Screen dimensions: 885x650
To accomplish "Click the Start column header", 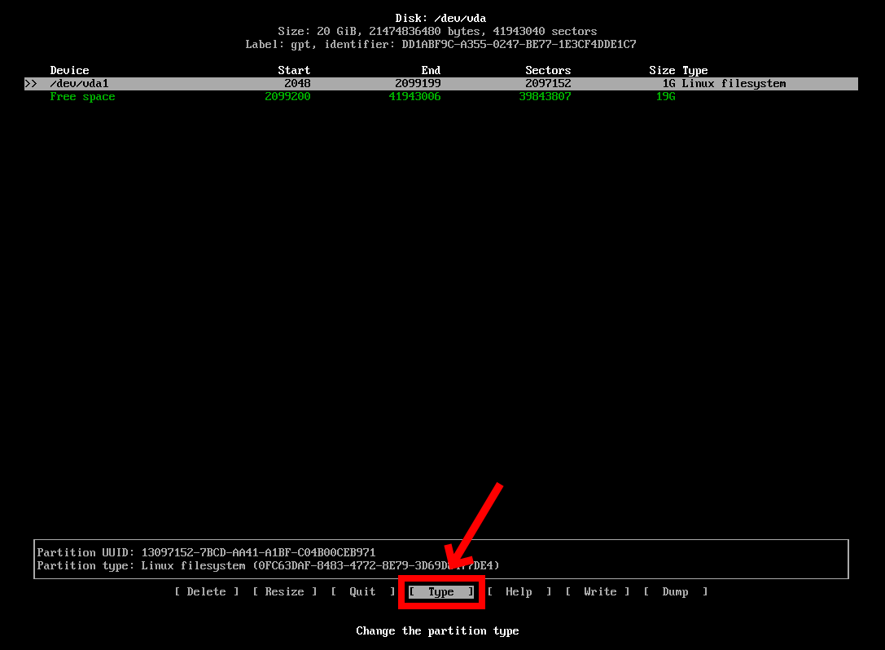I will click(x=294, y=71).
